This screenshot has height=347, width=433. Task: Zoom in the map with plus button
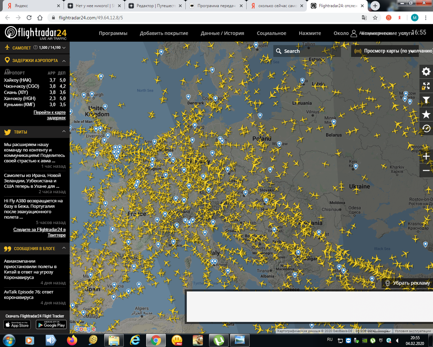tap(426, 157)
